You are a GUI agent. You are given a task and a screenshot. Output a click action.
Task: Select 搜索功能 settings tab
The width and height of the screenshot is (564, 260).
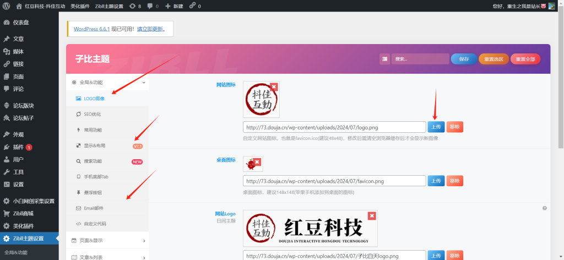click(107, 161)
